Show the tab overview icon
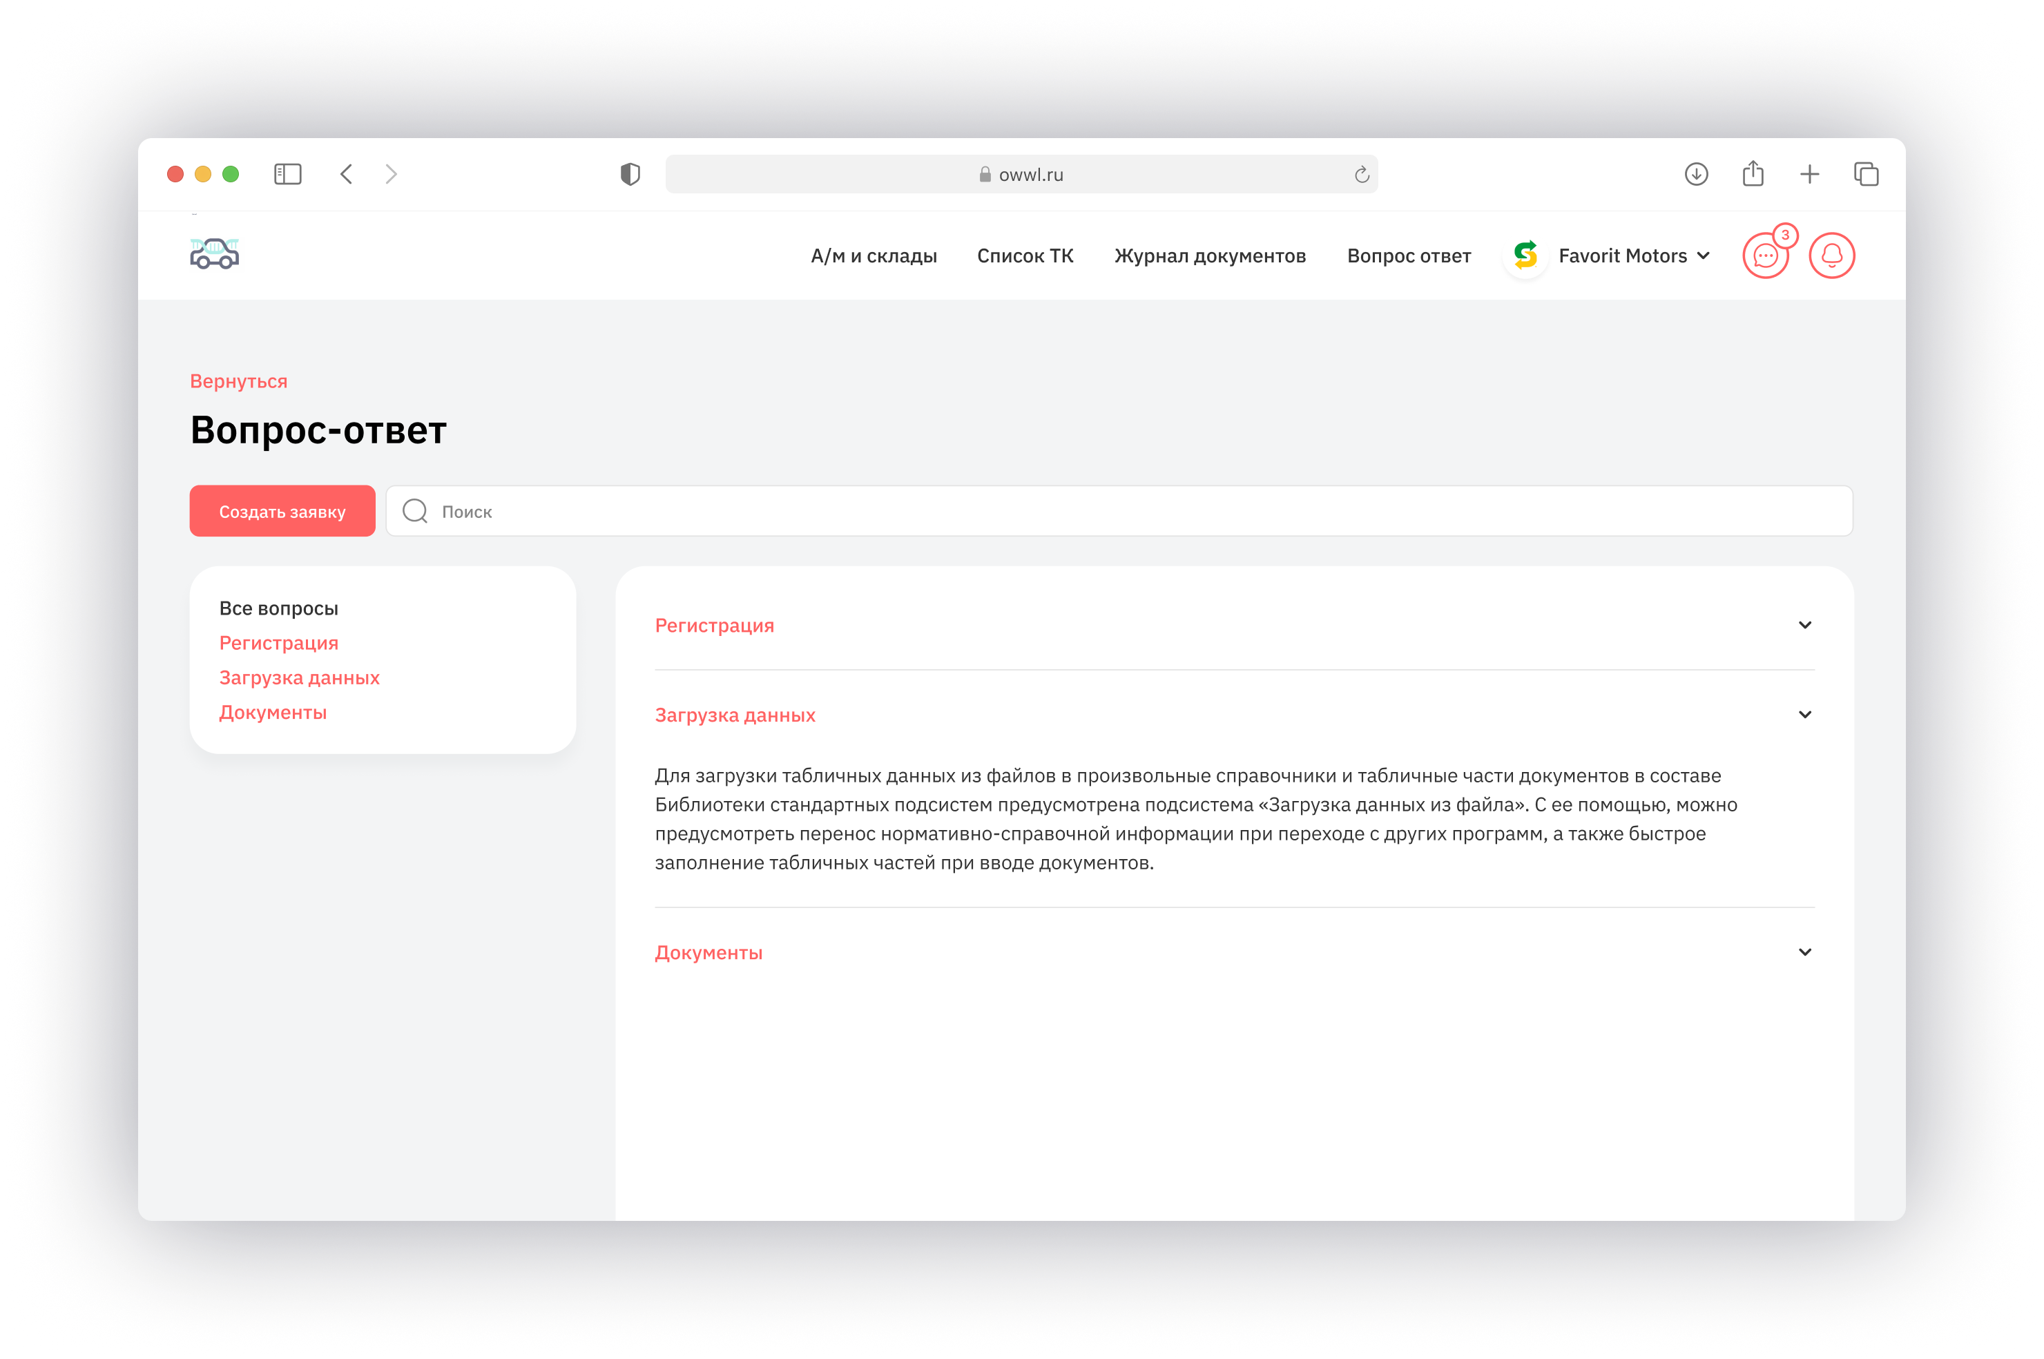The height and width of the screenshot is (1359, 2044). click(1866, 174)
